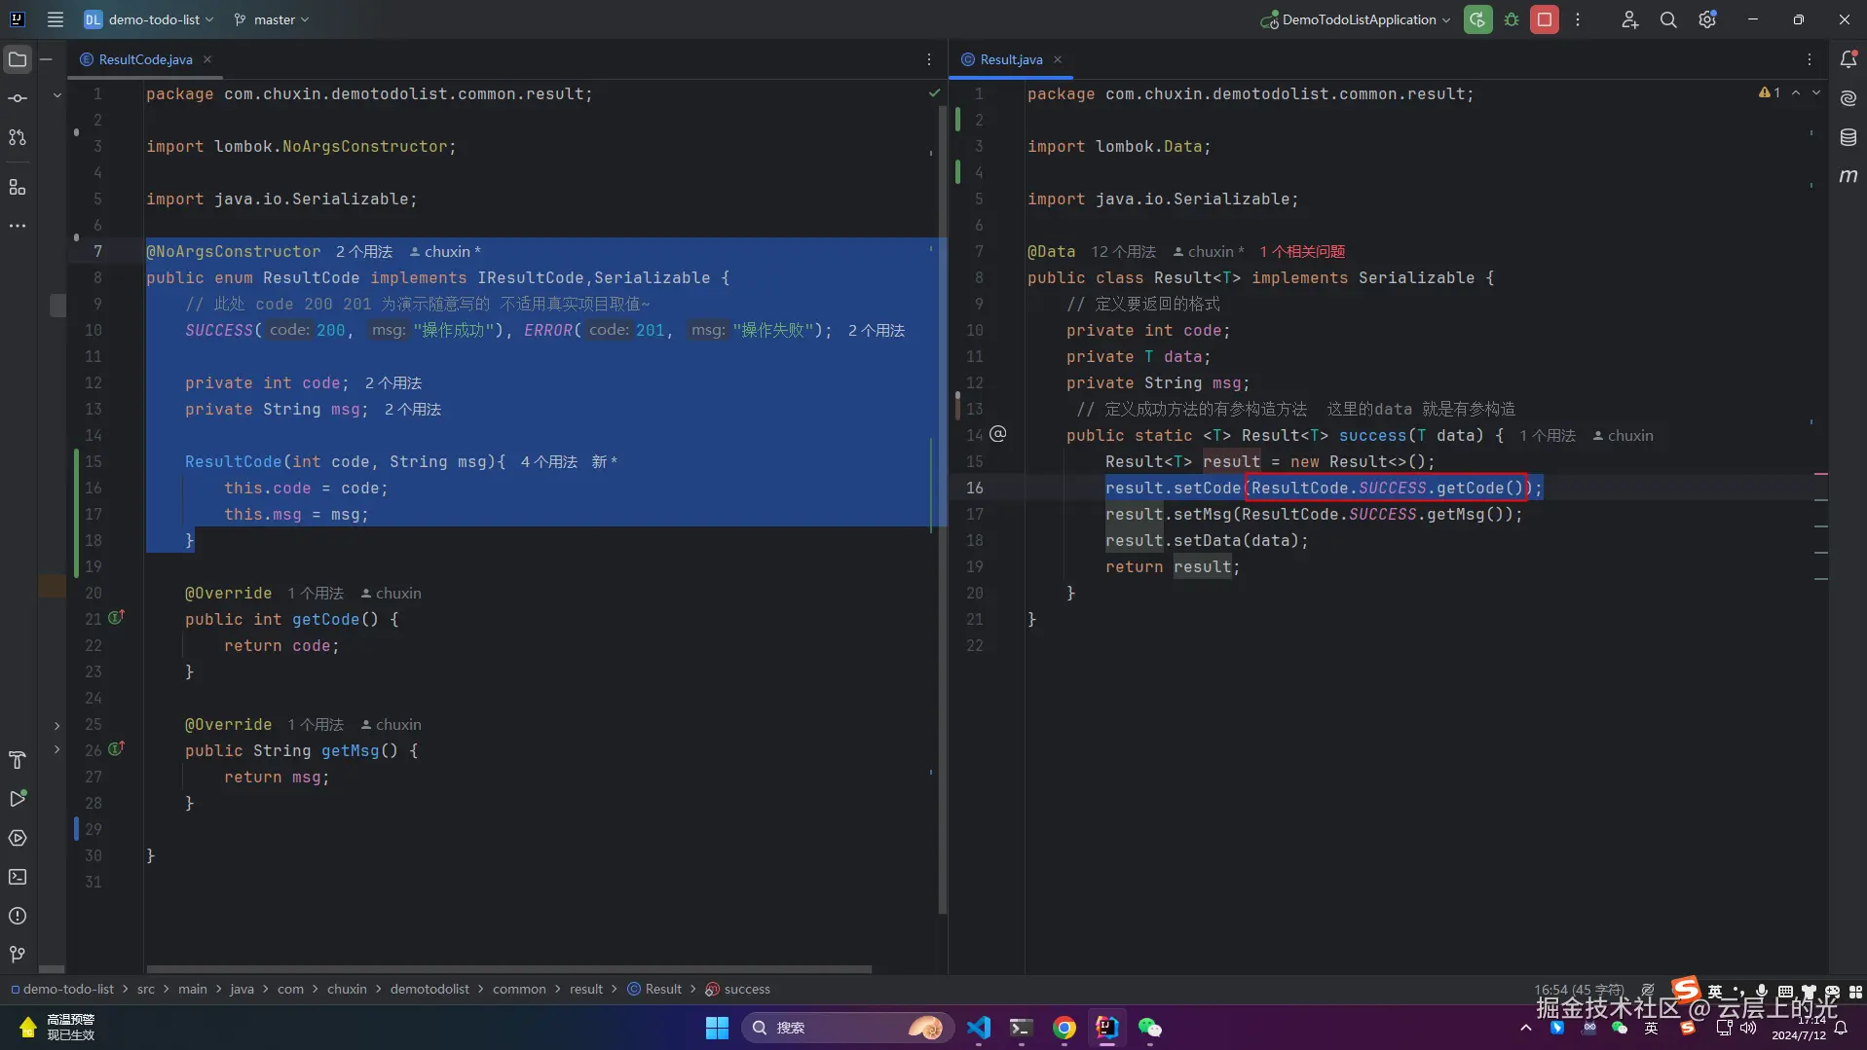Open the Terminal tool window
This screenshot has height=1050, width=1867.
pos(18,877)
